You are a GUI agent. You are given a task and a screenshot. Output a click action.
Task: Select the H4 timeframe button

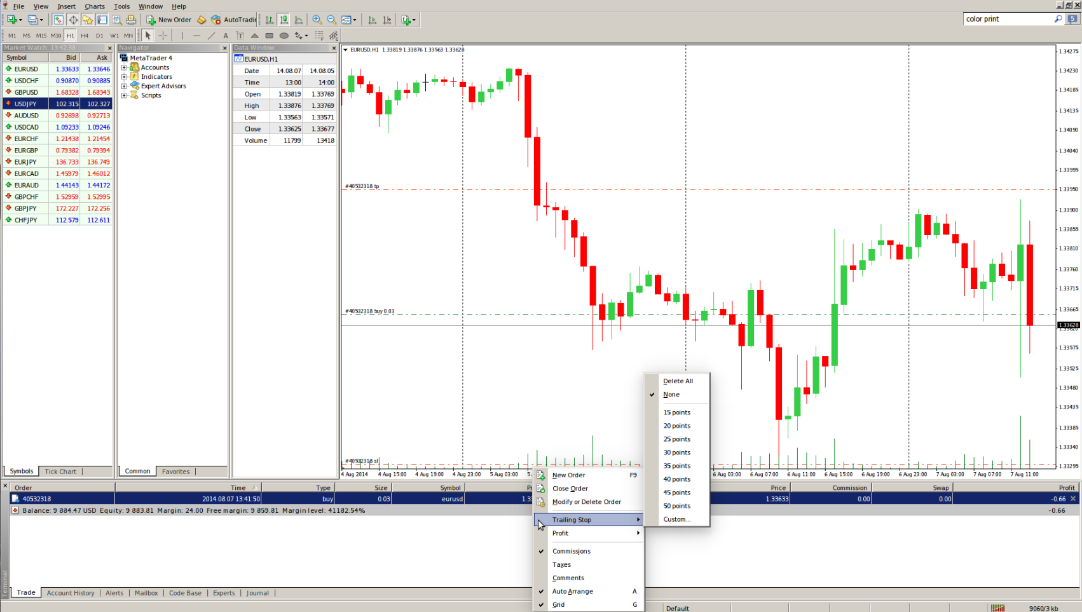tap(85, 36)
